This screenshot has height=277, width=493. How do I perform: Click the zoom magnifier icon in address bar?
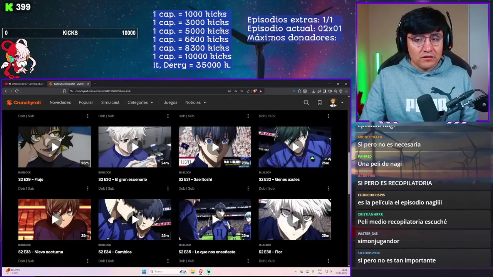click(242, 91)
